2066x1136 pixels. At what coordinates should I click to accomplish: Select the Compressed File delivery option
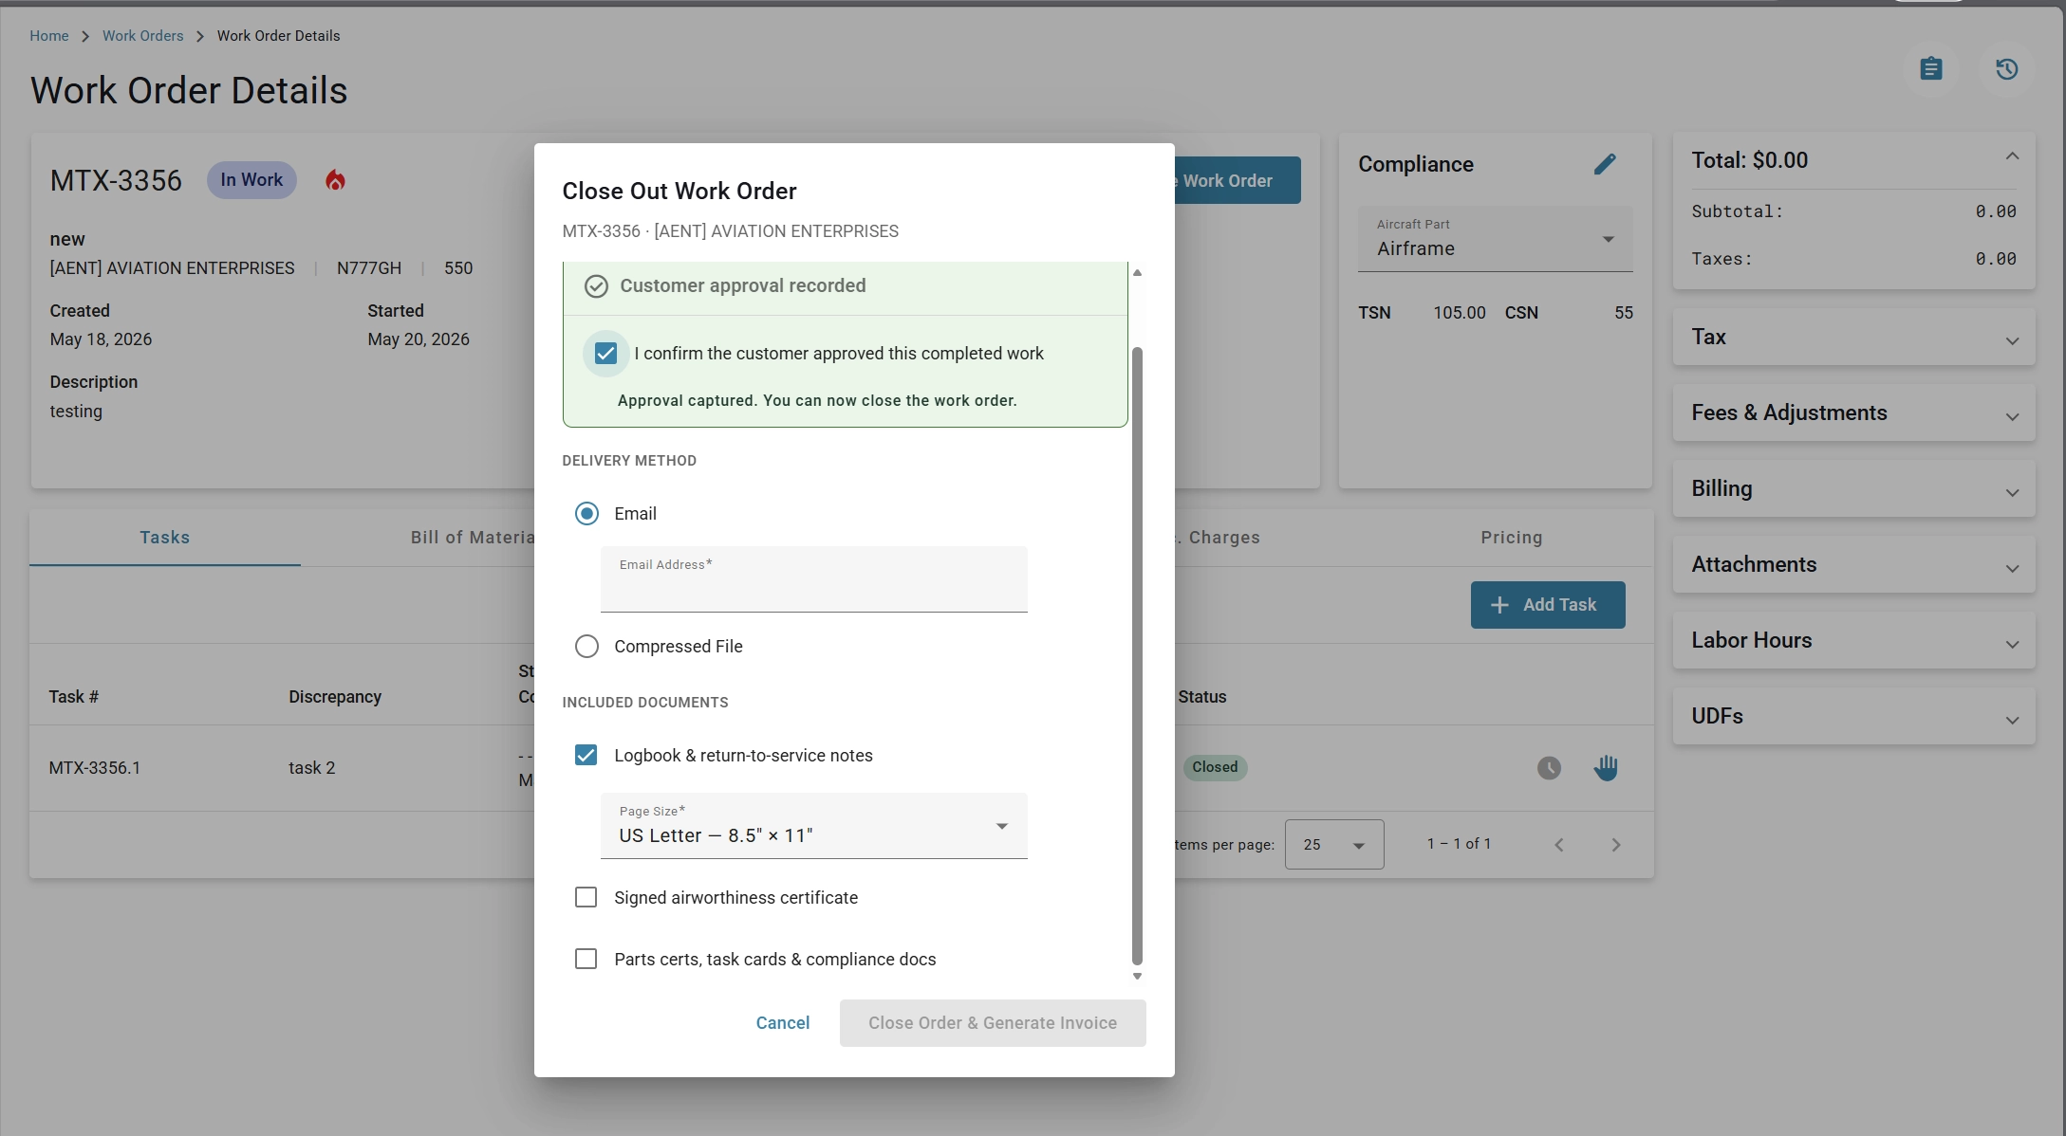586,647
